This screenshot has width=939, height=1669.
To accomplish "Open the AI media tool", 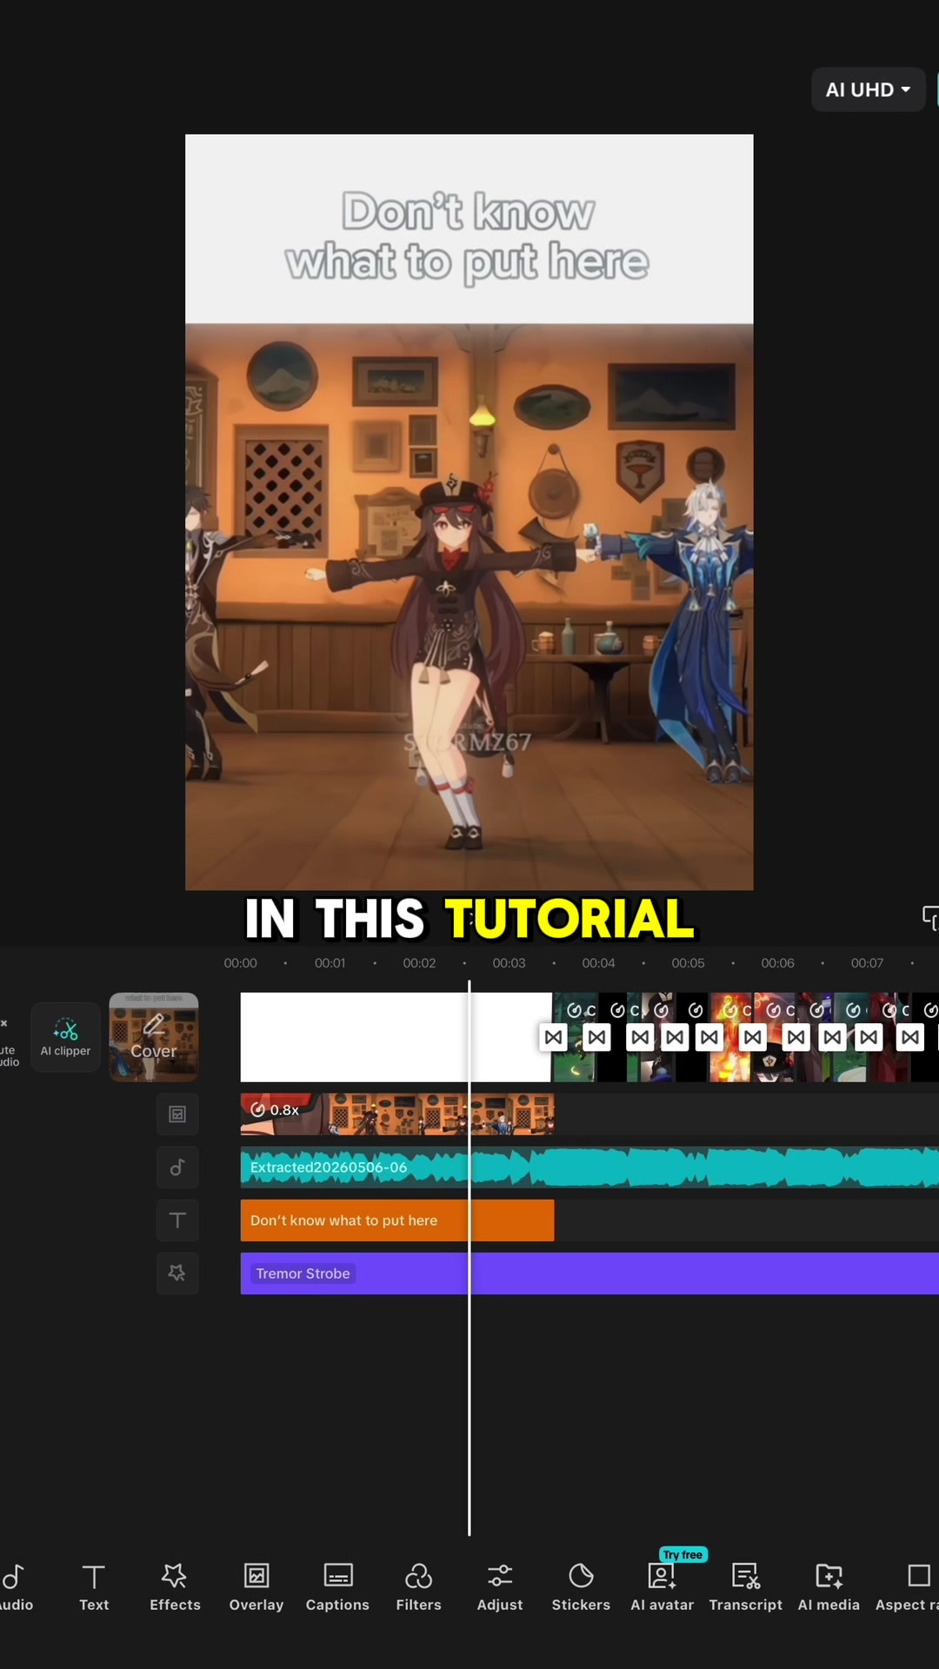I will [829, 1587].
